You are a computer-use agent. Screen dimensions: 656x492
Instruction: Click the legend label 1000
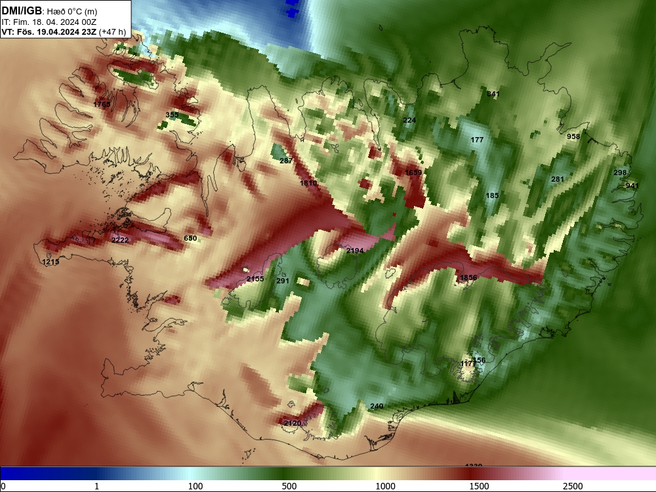385,486
